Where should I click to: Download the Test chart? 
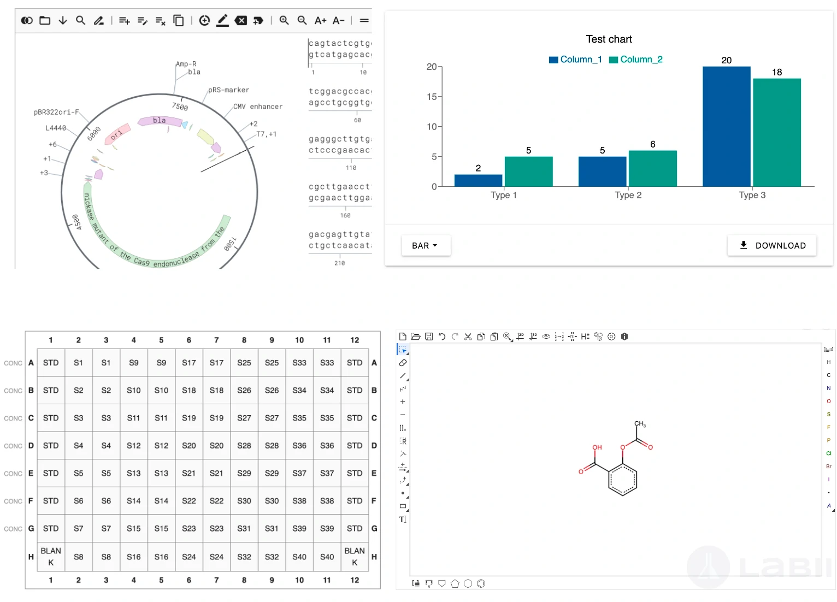point(772,246)
